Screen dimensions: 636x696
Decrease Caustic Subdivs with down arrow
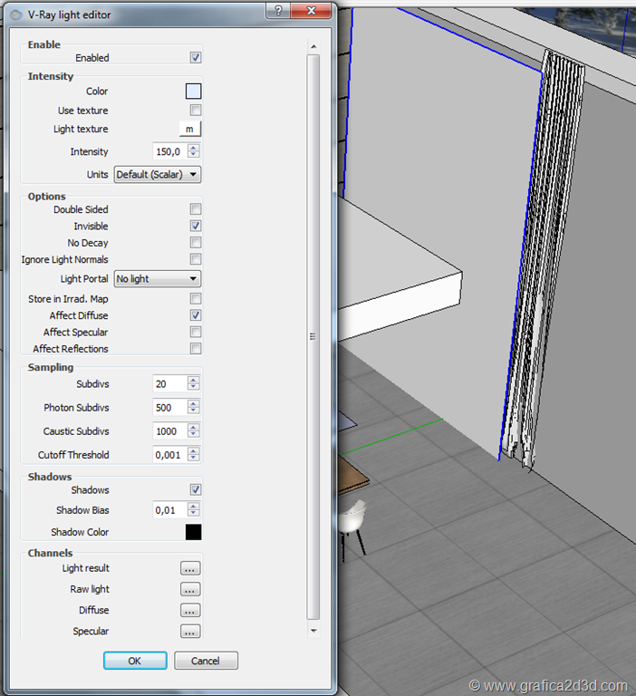point(194,435)
